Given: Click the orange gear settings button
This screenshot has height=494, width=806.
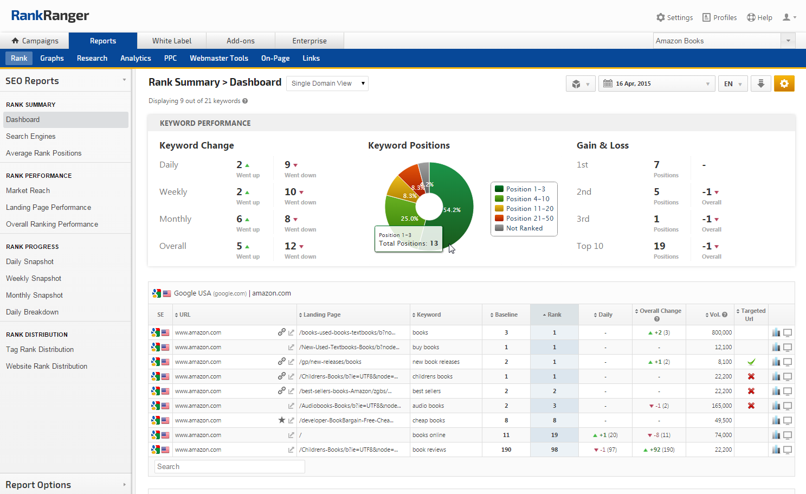Looking at the screenshot, I should (x=784, y=84).
